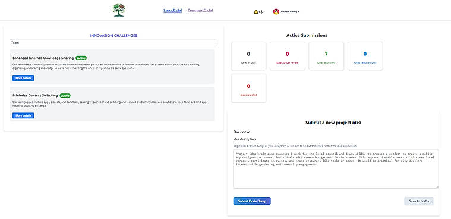Open the ideas in draft card
This screenshot has width=451, height=219.
[x=249, y=56]
